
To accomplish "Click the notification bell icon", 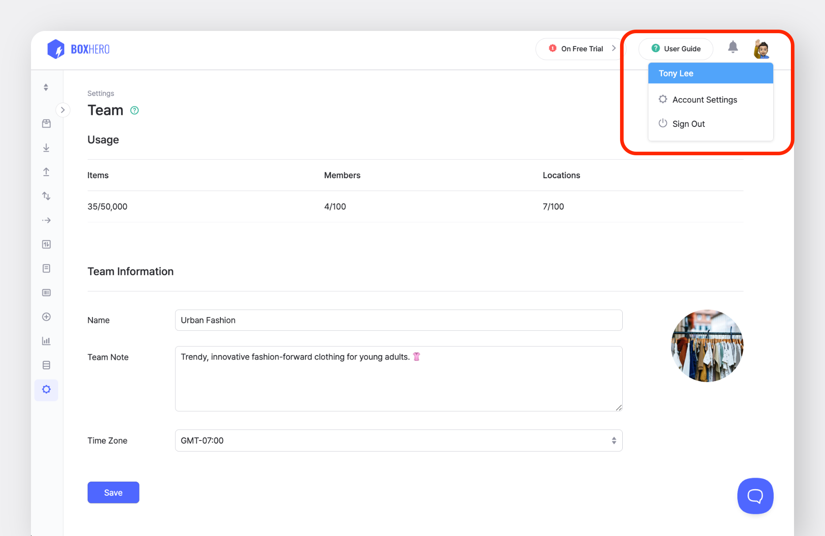I will tap(732, 47).
